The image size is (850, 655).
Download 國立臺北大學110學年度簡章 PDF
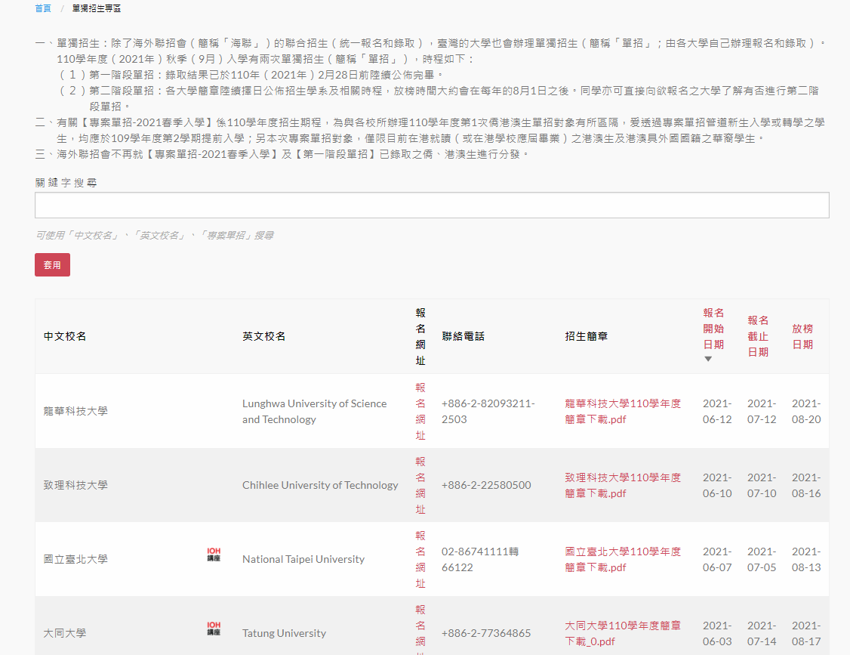622,559
